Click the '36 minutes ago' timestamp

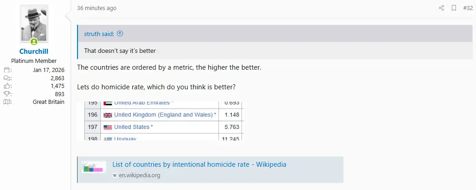coord(97,8)
